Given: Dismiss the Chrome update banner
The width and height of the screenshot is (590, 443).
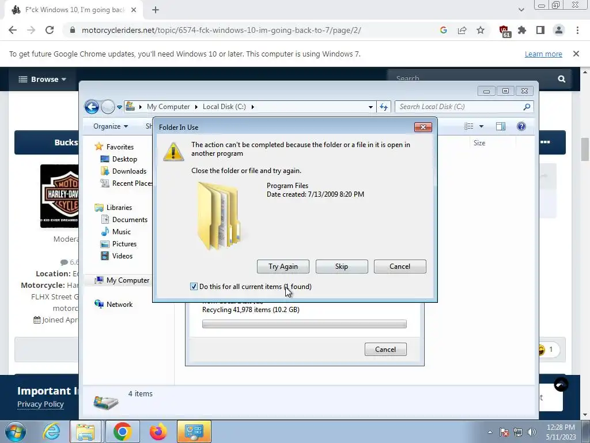Looking at the screenshot, I should point(576,54).
